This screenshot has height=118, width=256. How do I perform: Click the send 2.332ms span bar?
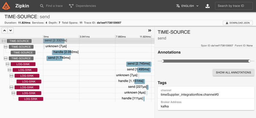54,41
